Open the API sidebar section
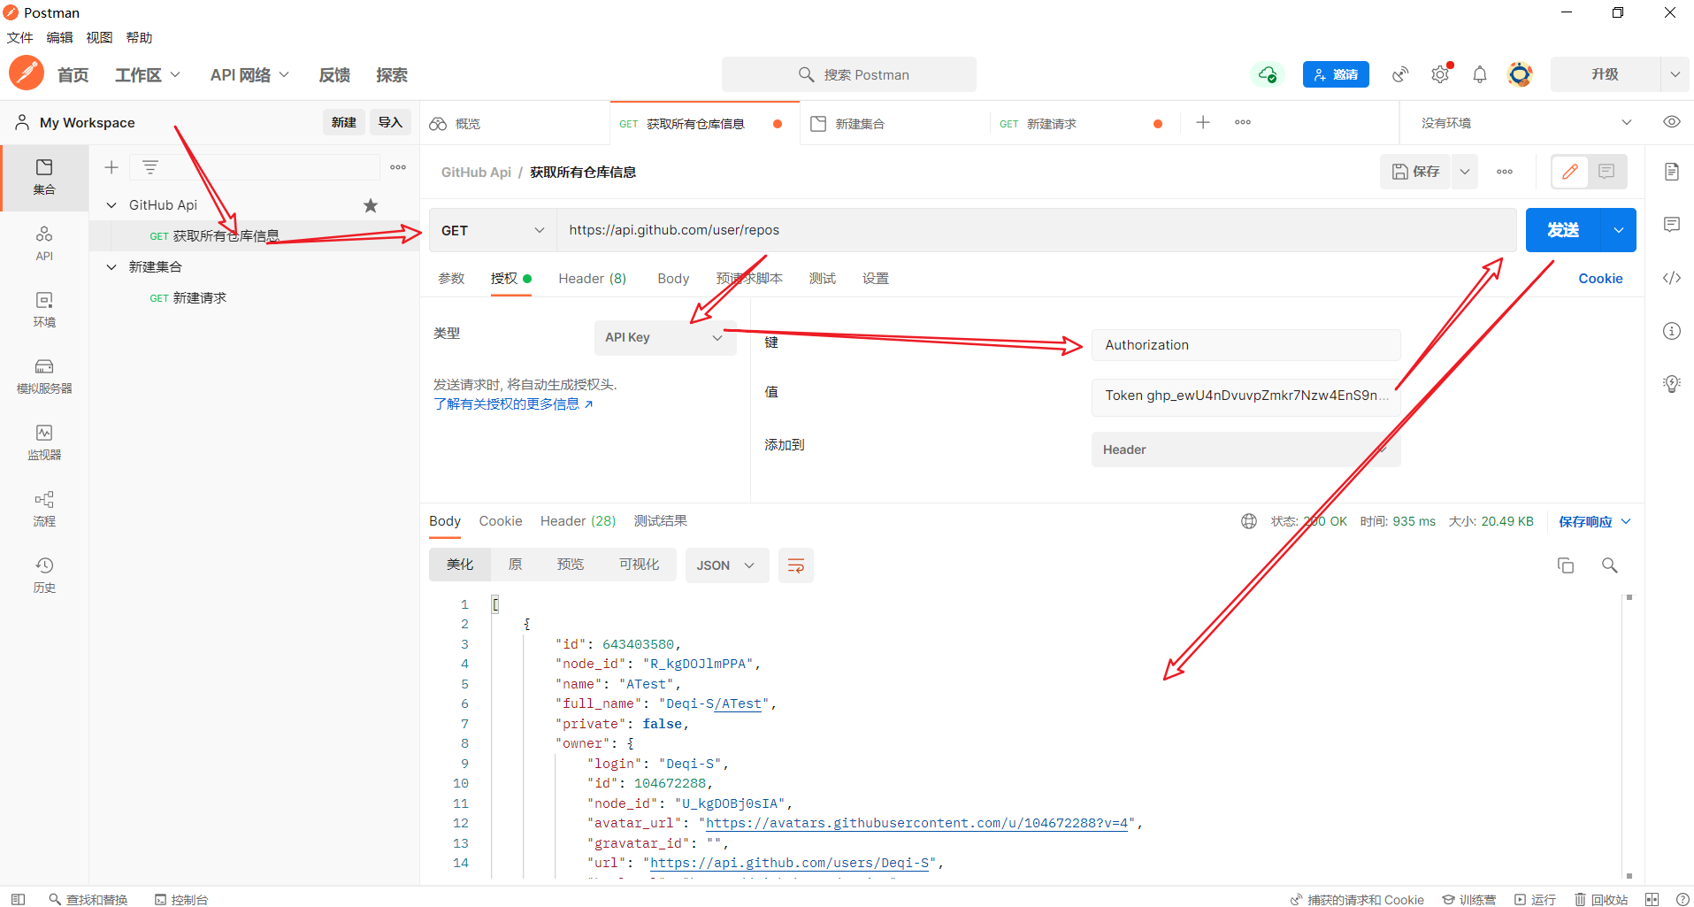The width and height of the screenshot is (1694, 907). click(x=44, y=243)
